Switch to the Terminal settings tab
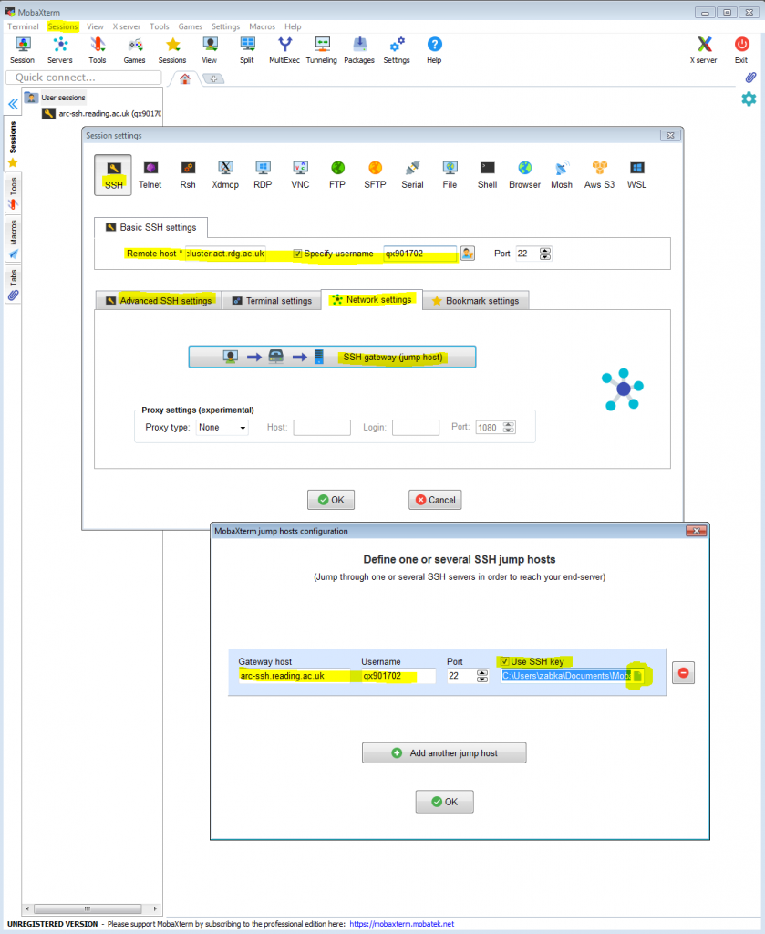 [x=271, y=299]
